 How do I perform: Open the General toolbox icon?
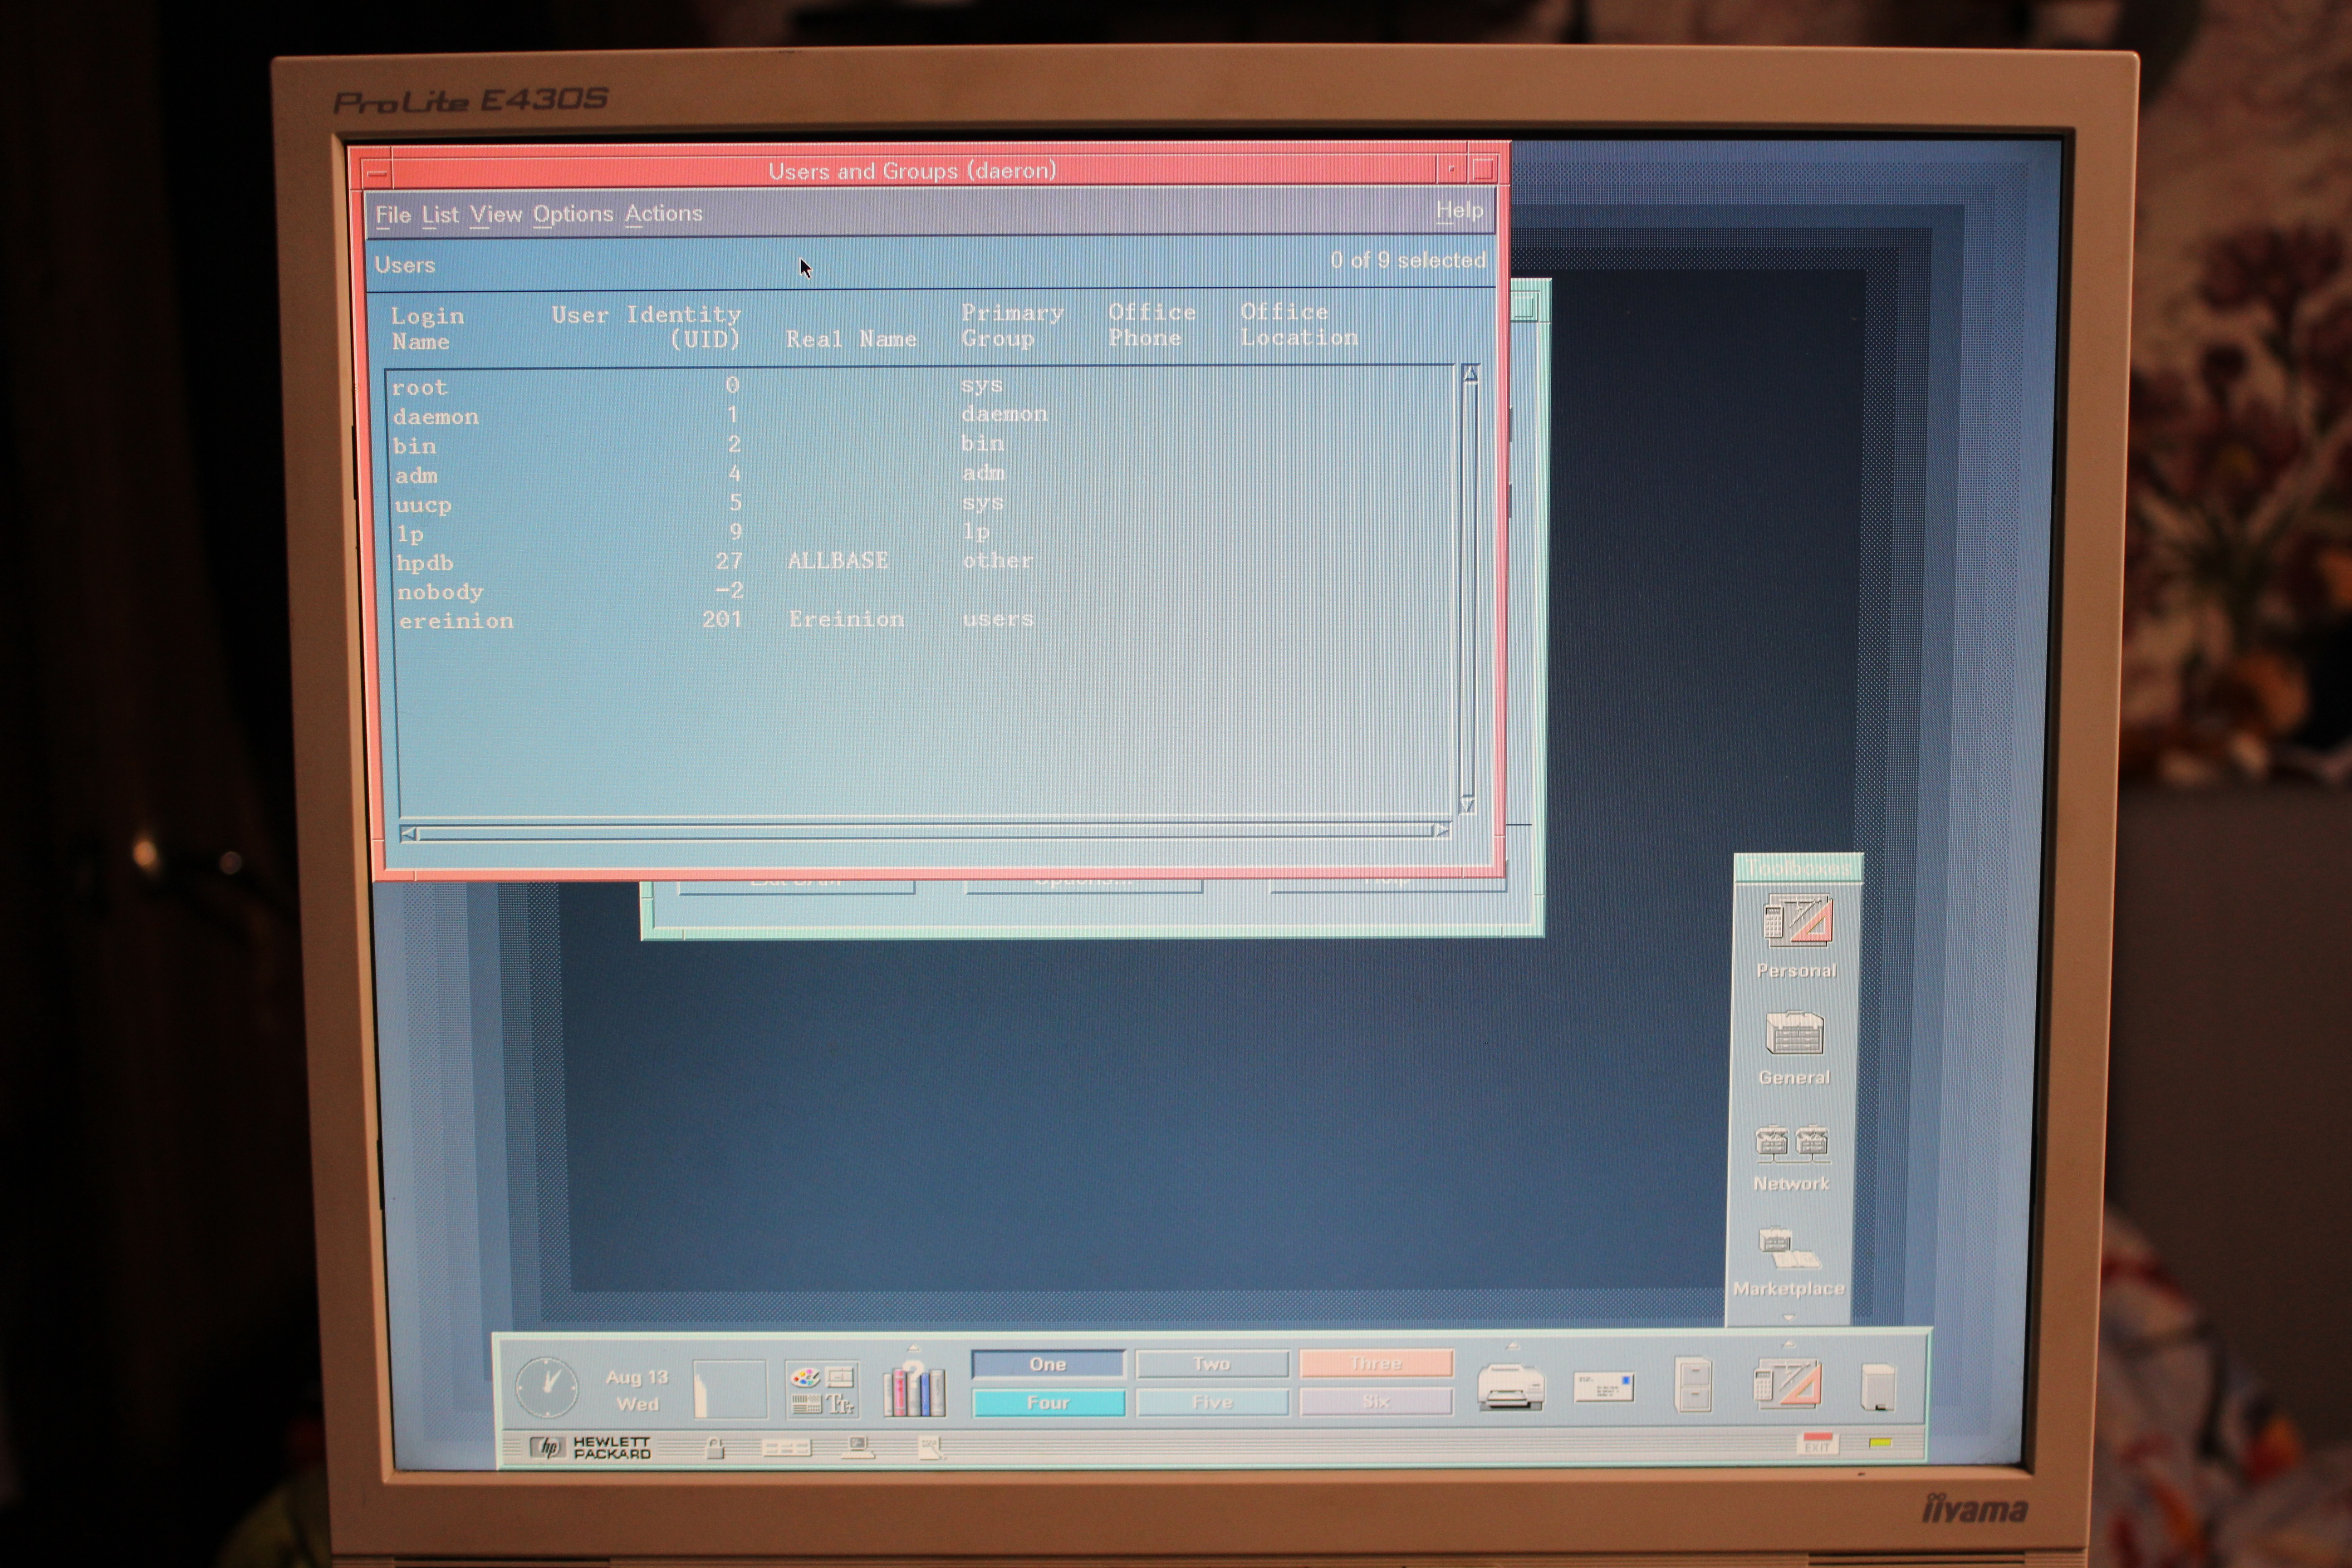[1794, 1034]
